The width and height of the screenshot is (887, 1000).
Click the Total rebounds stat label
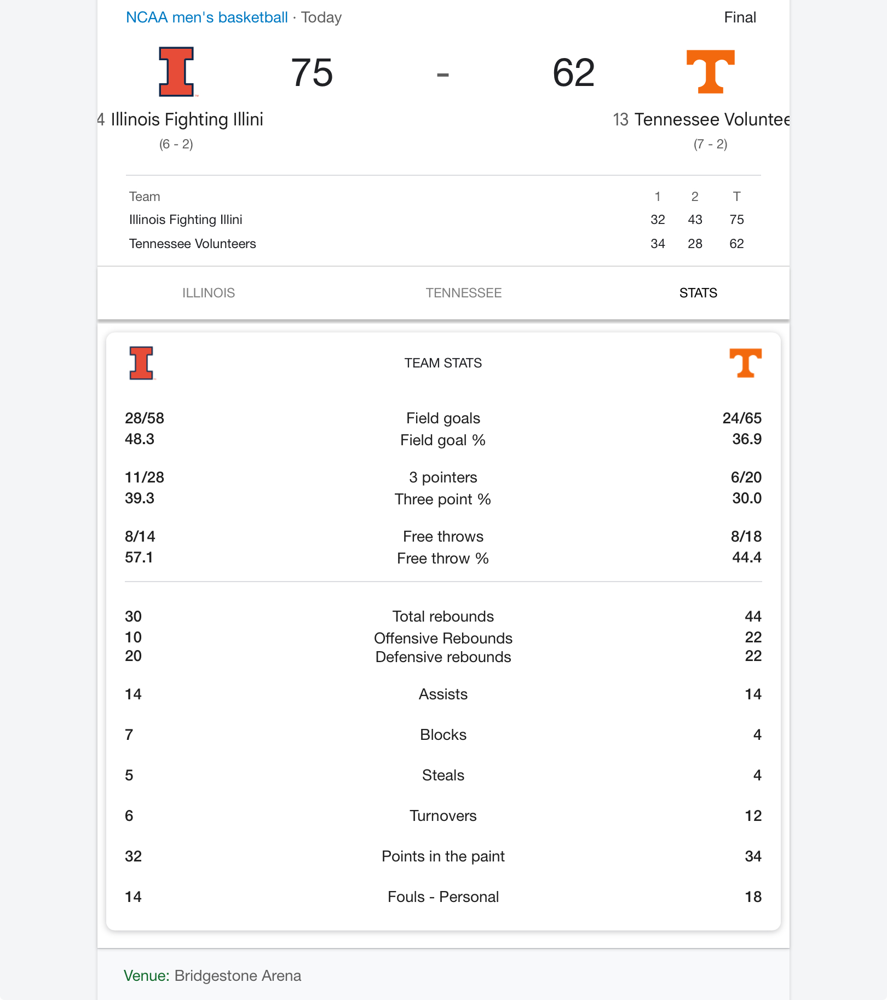coord(443,617)
